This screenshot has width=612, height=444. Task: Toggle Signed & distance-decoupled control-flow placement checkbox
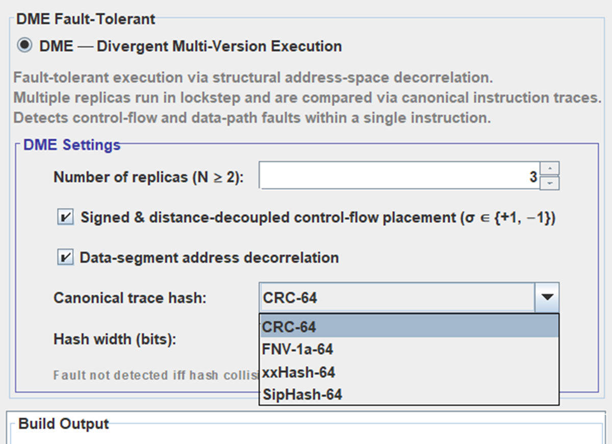65,218
